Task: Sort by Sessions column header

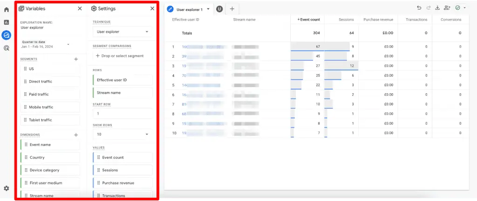Action: (346, 20)
